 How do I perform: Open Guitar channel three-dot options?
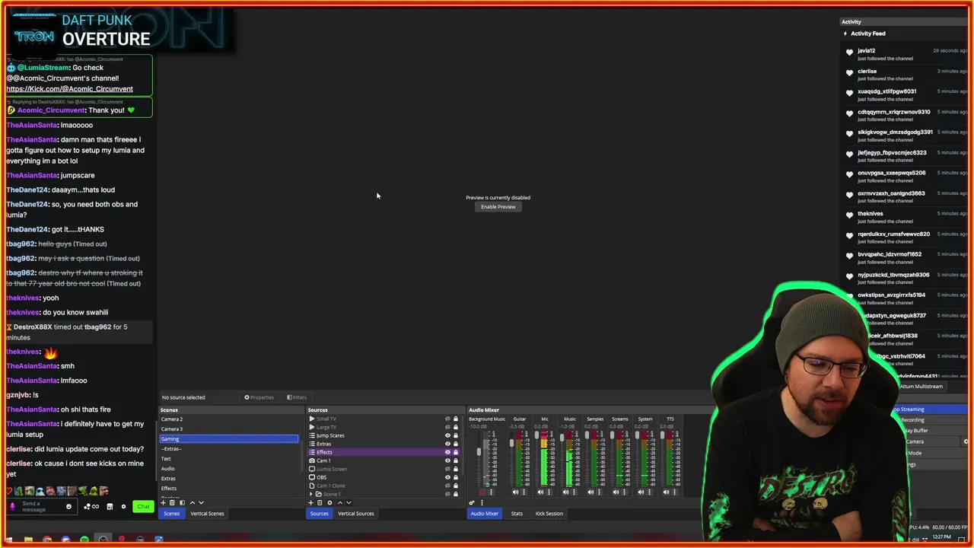coord(524,492)
